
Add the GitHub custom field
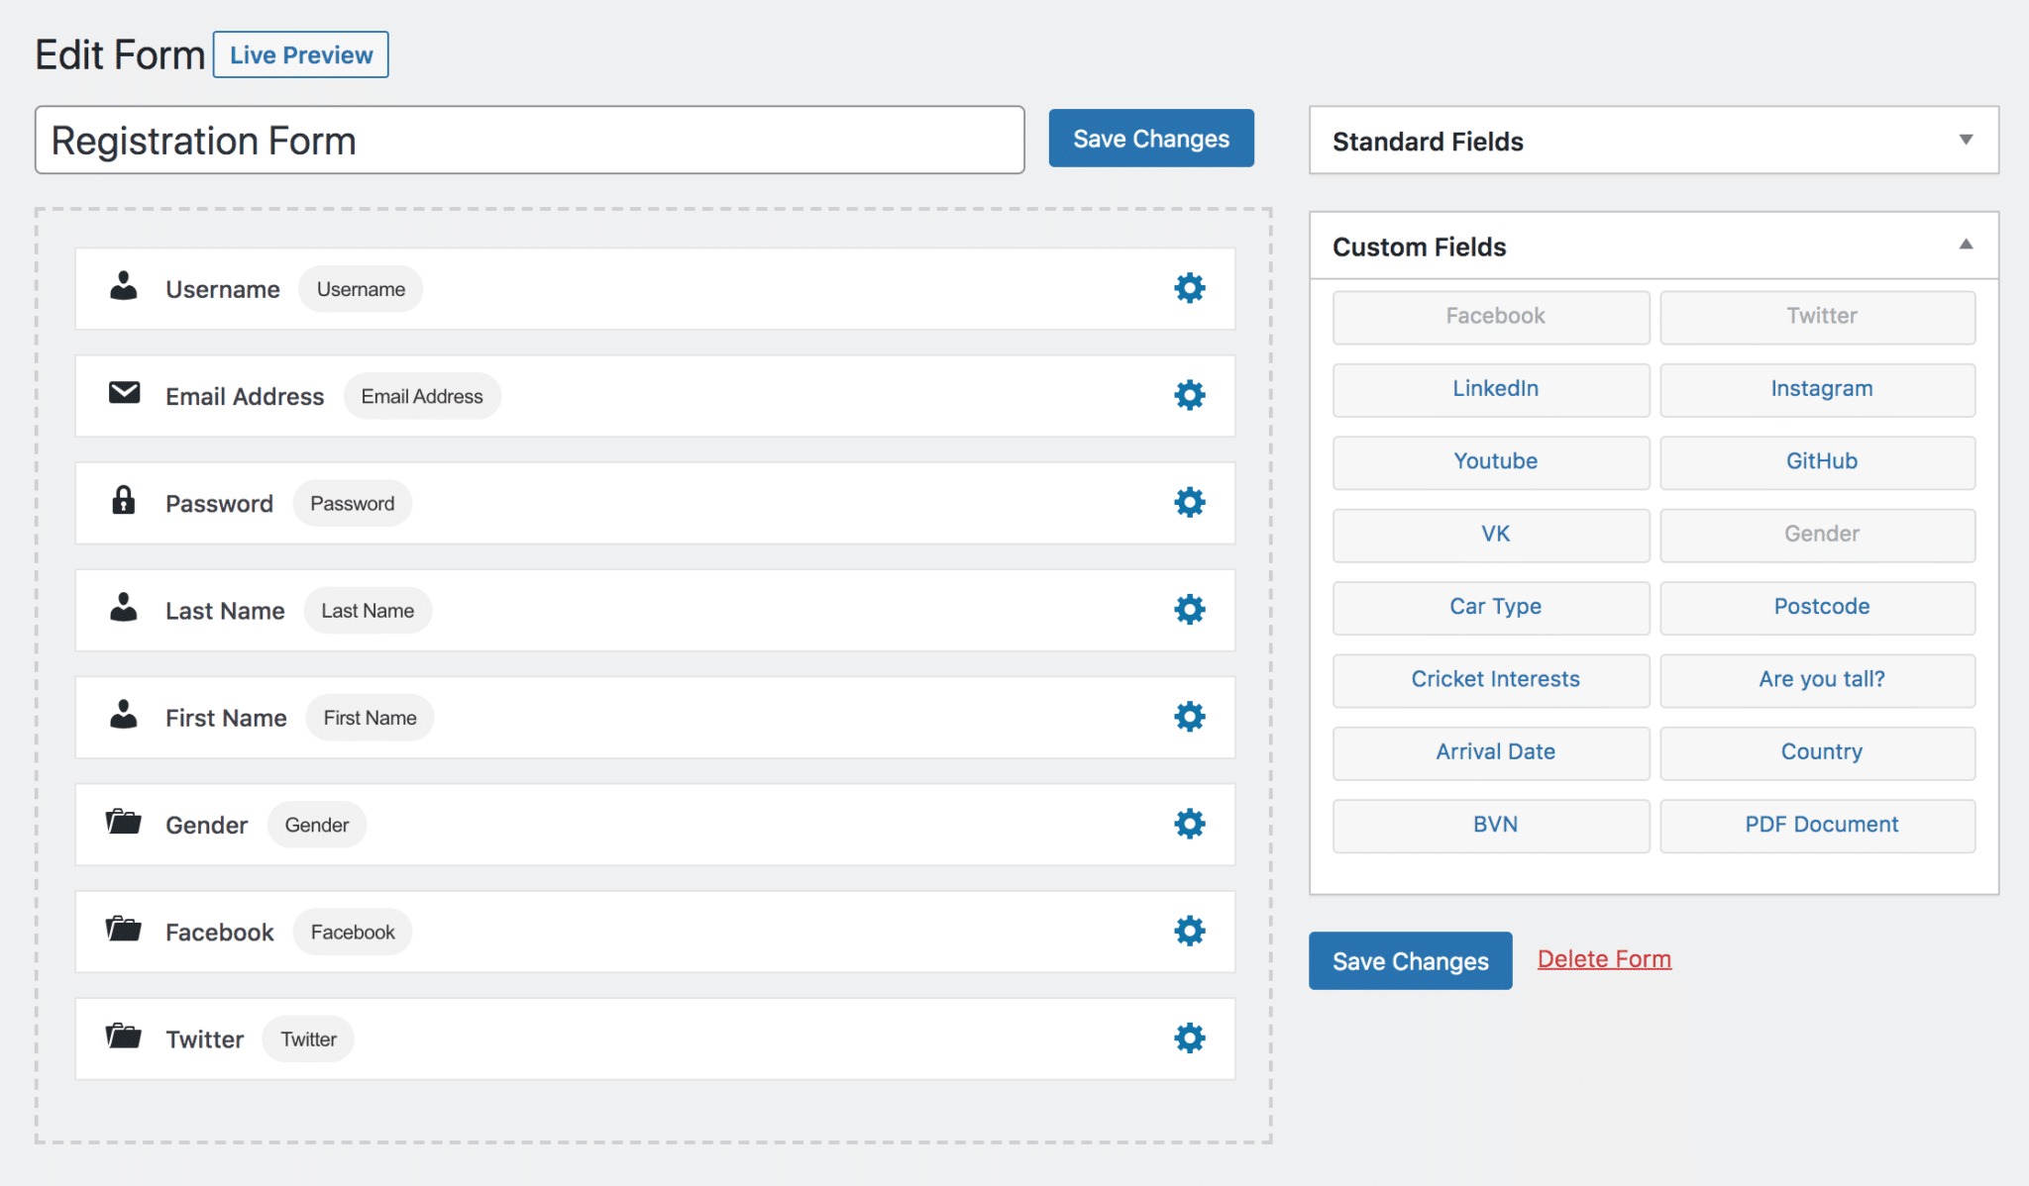pos(1818,462)
